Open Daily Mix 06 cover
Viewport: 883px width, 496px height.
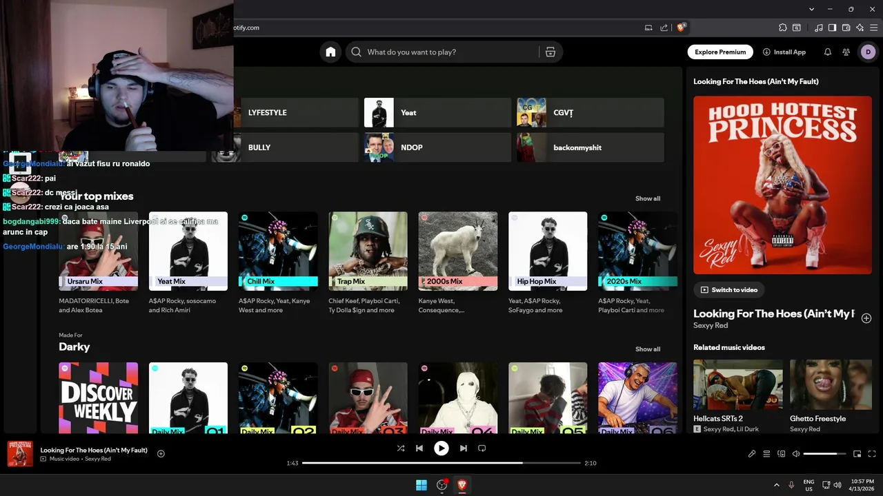tap(637, 397)
